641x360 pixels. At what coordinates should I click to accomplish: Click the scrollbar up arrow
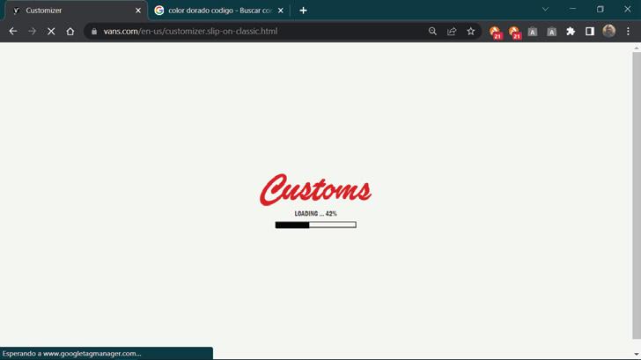click(637, 48)
